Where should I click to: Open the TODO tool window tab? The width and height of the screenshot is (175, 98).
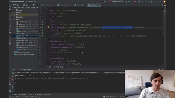click(47, 94)
